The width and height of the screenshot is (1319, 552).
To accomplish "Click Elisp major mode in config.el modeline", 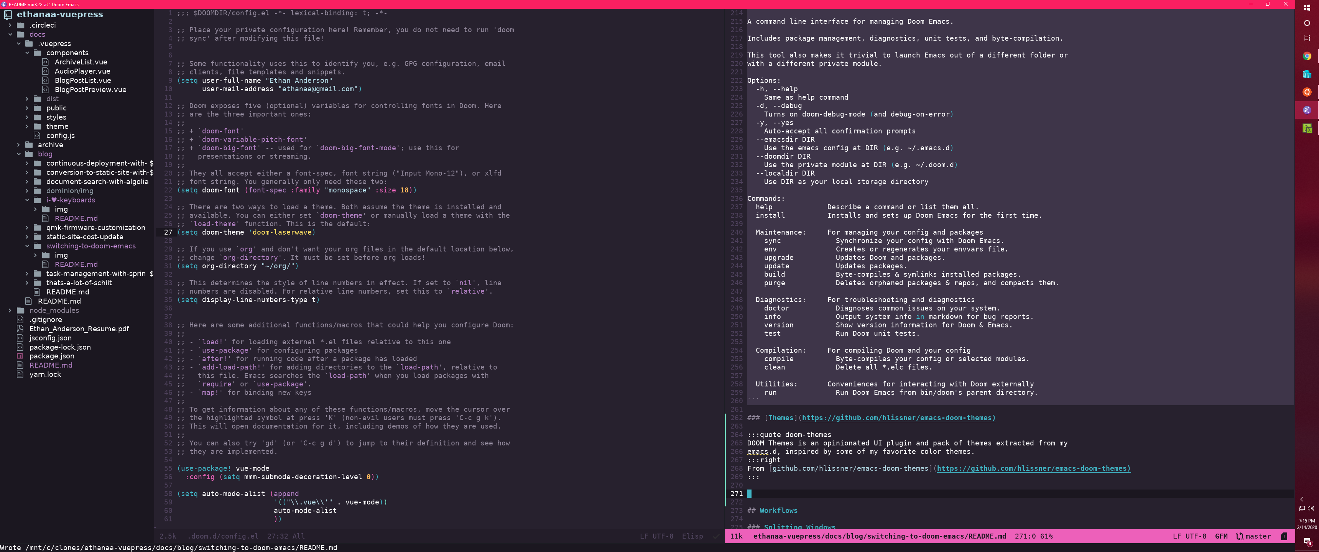I will pyautogui.click(x=692, y=536).
